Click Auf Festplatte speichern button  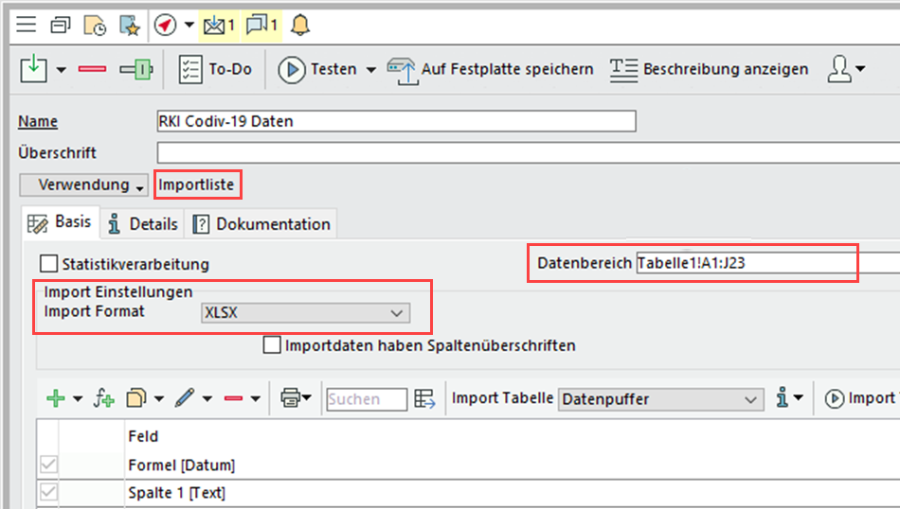(x=491, y=69)
